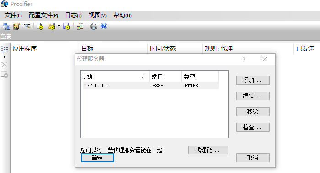Expand the small arrow in left sidebar
This screenshot has width=320, height=173.
point(5,57)
